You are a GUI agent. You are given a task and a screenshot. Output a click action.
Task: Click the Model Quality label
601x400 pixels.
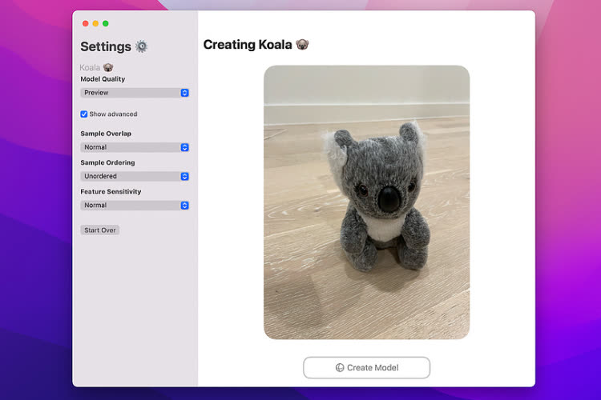(x=103, y=79)
